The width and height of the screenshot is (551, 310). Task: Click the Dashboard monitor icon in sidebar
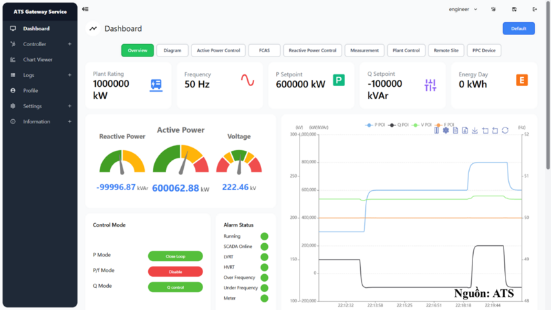coord(13,28)
